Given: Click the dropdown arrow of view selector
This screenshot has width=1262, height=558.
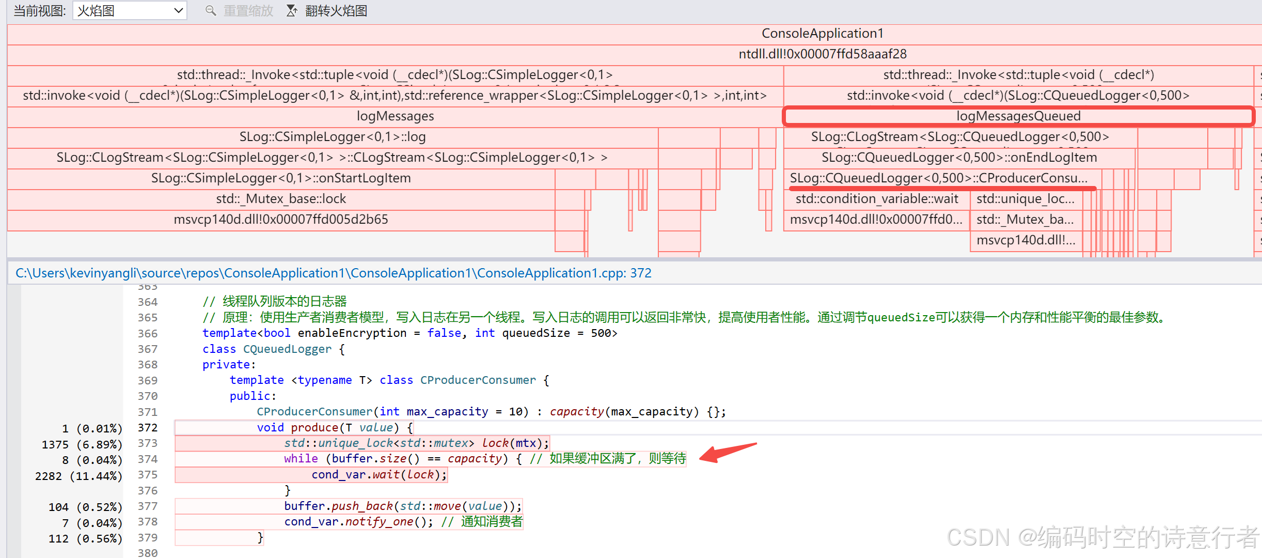Looking at the screenshot, I should (x=178, y=10).
